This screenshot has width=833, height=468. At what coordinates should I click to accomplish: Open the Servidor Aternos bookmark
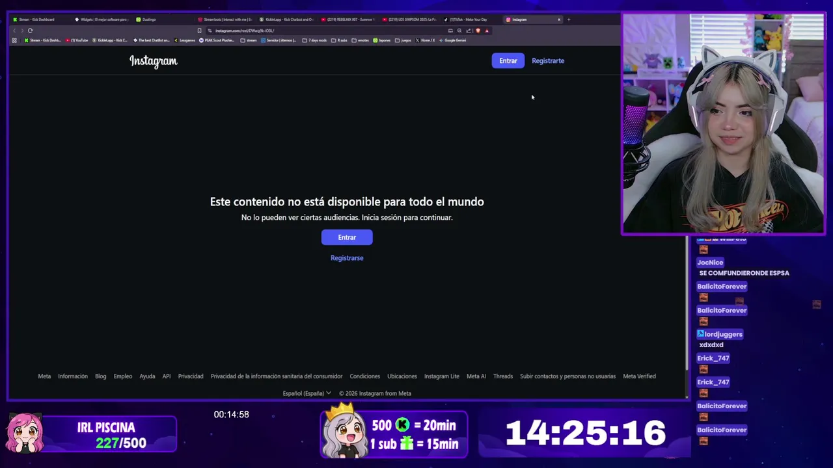pos(279,40)
